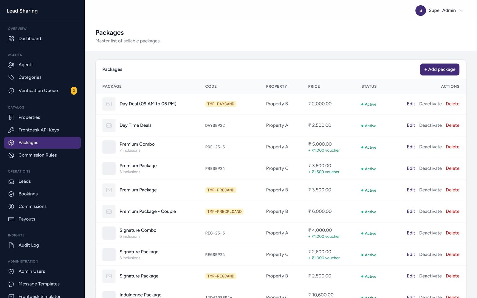477x298 pixels.
Task: Click the Frontdesk API Keys key icon
Action: (11, 130)
